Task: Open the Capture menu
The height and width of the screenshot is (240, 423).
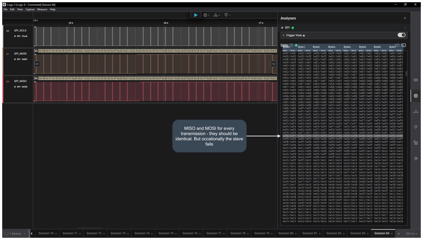Action: pos(30,10)
